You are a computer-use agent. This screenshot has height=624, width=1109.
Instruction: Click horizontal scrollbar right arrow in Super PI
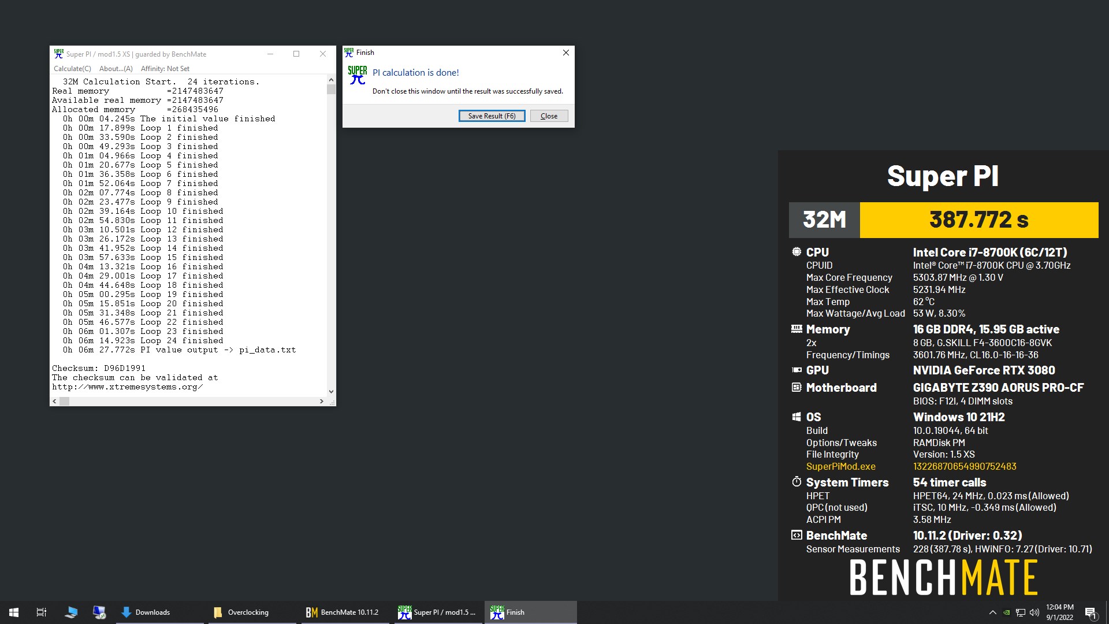(x=322, y=401)
